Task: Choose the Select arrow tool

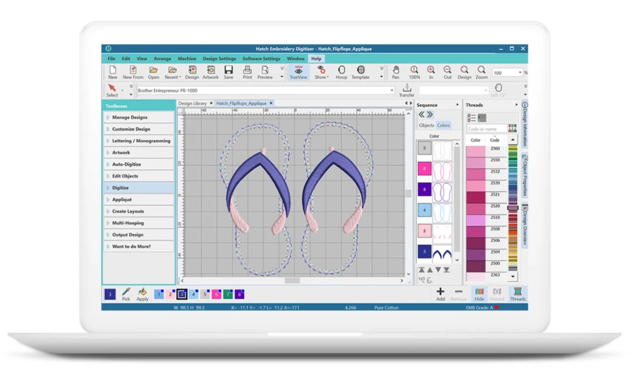Action: [112, 90]
